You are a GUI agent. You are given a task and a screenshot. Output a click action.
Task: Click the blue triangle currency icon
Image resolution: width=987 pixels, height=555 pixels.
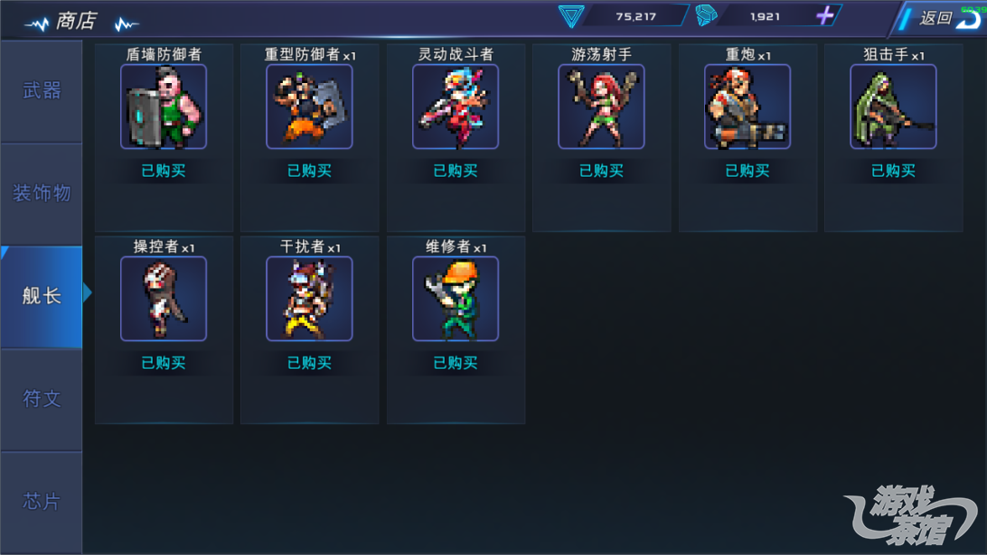click(571, 15)
